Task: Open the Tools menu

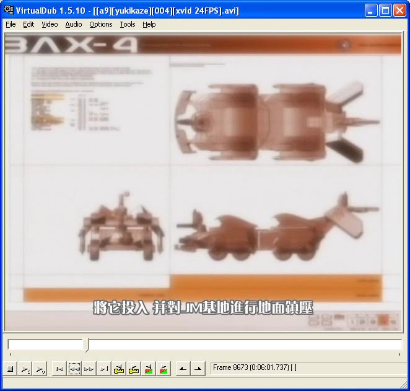Action: 128,24
